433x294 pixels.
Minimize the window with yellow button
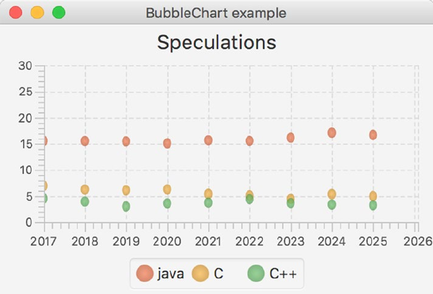(x=37, y=13)
